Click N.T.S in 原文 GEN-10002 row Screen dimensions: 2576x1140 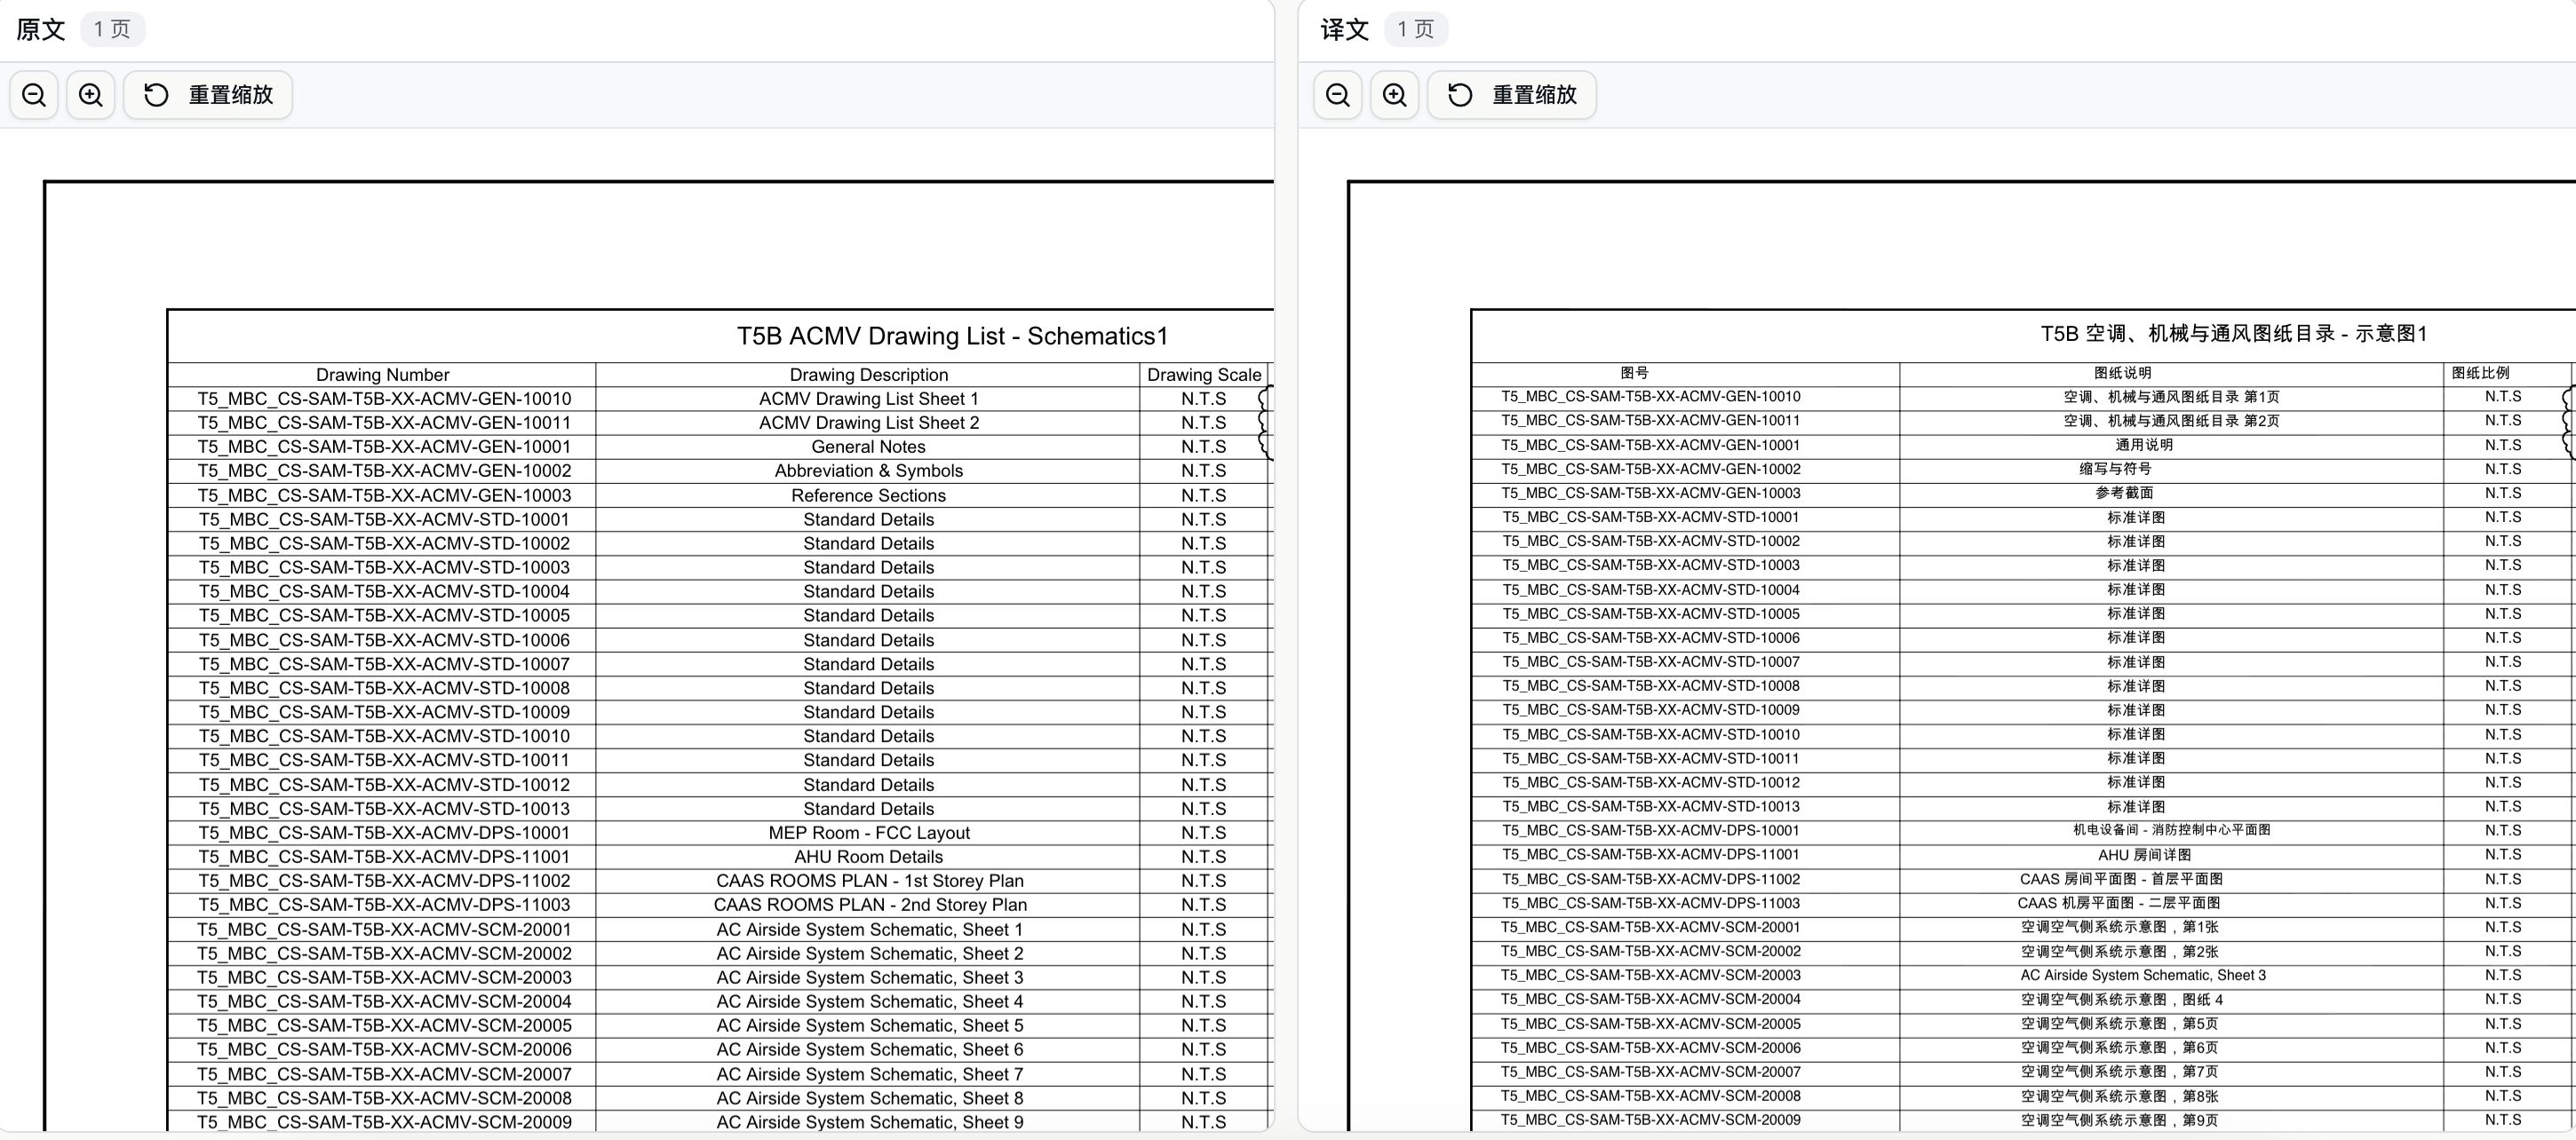1203,471
